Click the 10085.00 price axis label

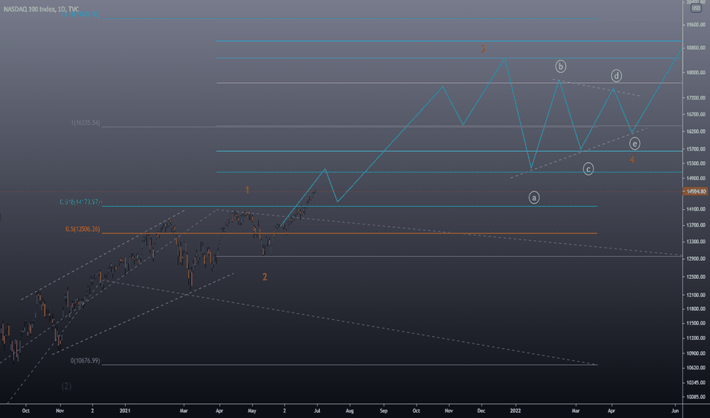click(x=696, y=397)
